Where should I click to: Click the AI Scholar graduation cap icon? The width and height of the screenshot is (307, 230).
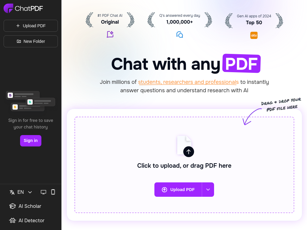point(12,206)
